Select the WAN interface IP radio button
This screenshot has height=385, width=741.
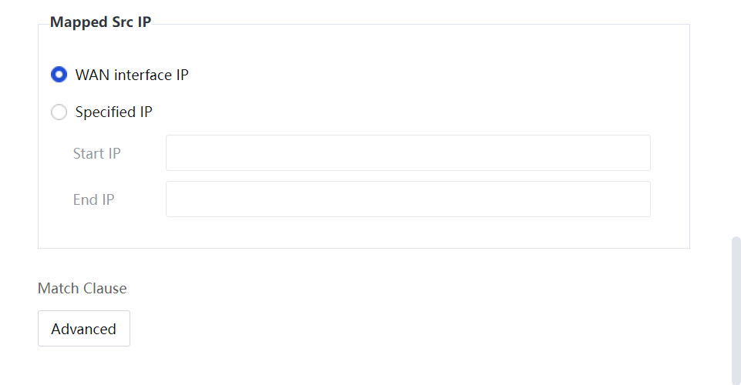[59, 75]
